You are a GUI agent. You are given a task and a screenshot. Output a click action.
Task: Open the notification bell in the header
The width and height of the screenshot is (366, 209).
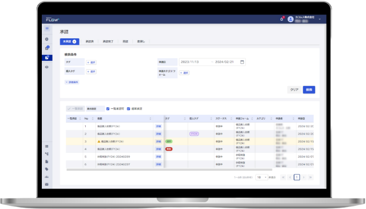[282, 19]
